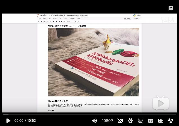The height and width of the screenshot is (126, 179).
Task: Click the Python logo icon near Logout
Action: pyautogui.click(x=135, y=15)
